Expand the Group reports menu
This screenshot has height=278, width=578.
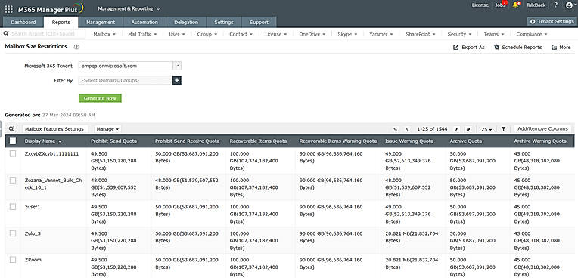pyautogui.click(x=207, y=34)
